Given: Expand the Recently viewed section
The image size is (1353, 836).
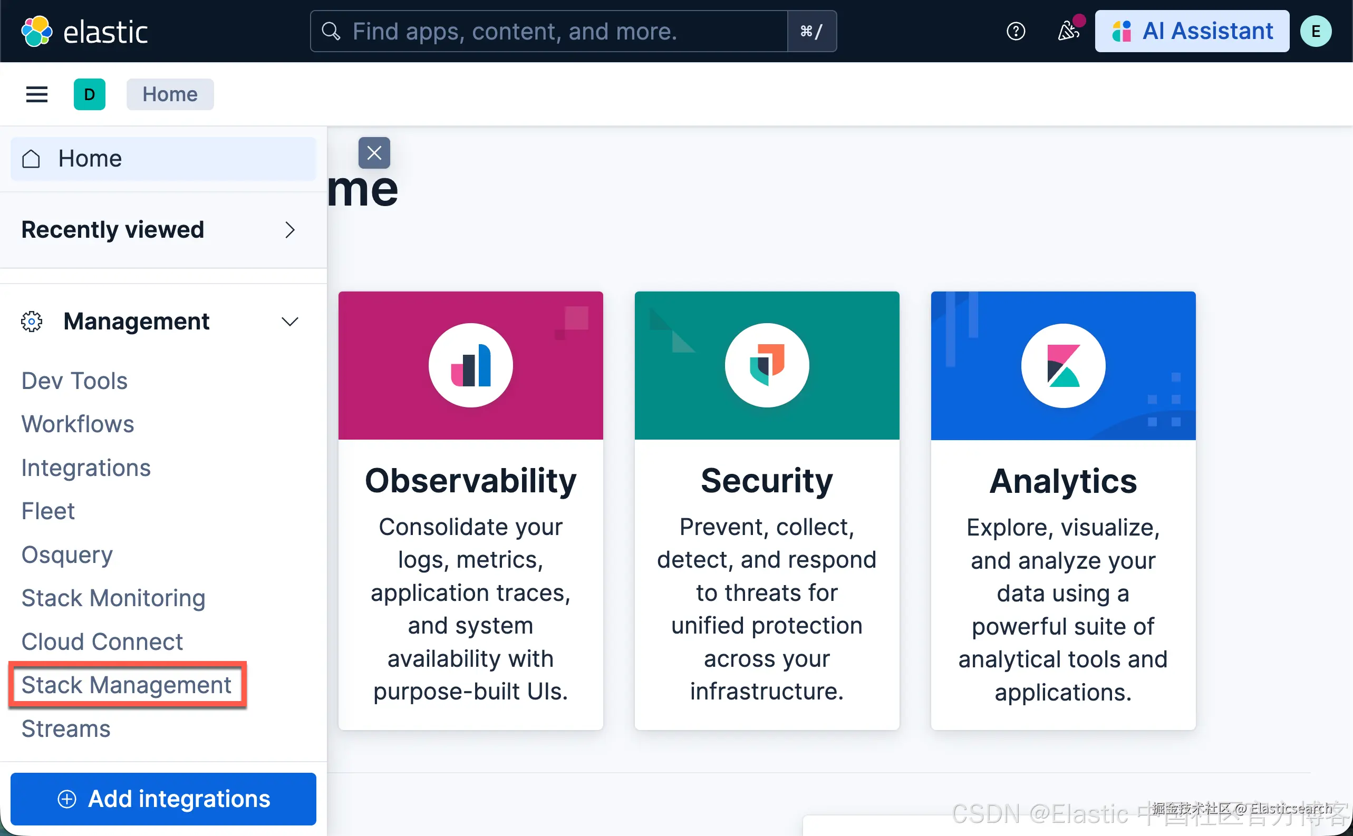Looking at the screenshot, I should coord(289,230).
